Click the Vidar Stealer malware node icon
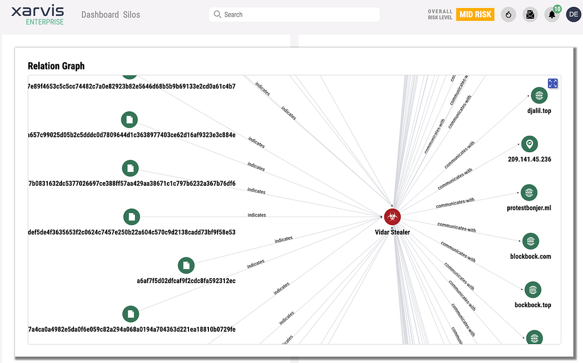Image resolution: width=583 pixels, height=363 pixels. [392, 217]
